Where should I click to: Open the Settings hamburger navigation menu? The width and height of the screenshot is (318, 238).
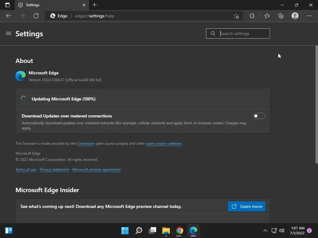tap(8, 33)
